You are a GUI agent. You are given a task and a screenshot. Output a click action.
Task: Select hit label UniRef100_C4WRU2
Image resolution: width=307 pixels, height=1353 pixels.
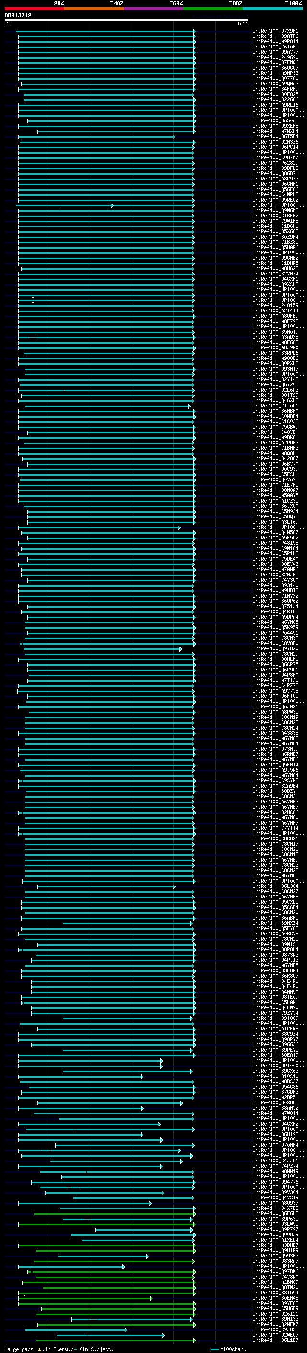pos(275,194)
